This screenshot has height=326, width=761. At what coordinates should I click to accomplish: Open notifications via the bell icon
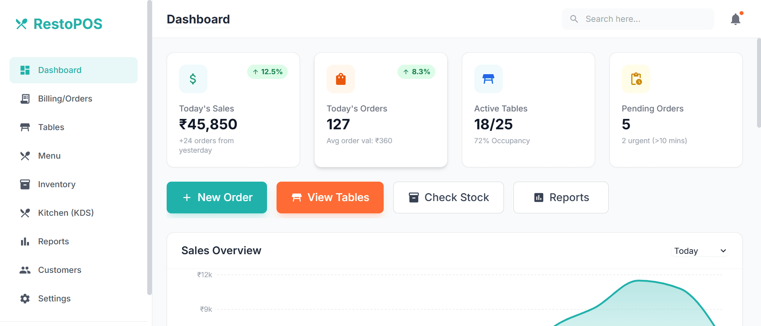click(736, 19)
